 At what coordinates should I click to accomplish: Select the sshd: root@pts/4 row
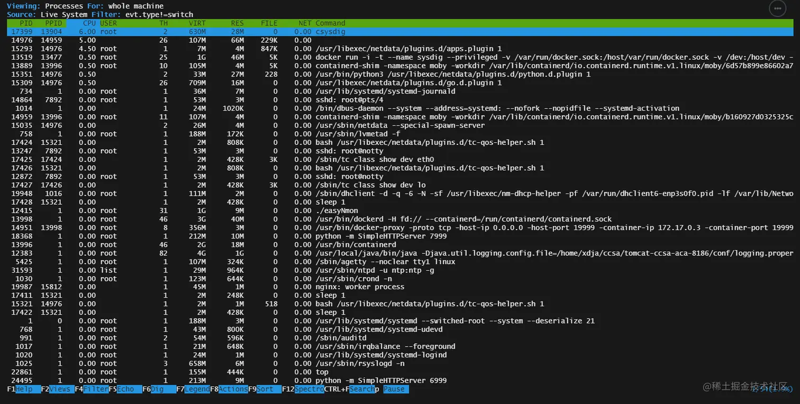[x=400, y=99]
